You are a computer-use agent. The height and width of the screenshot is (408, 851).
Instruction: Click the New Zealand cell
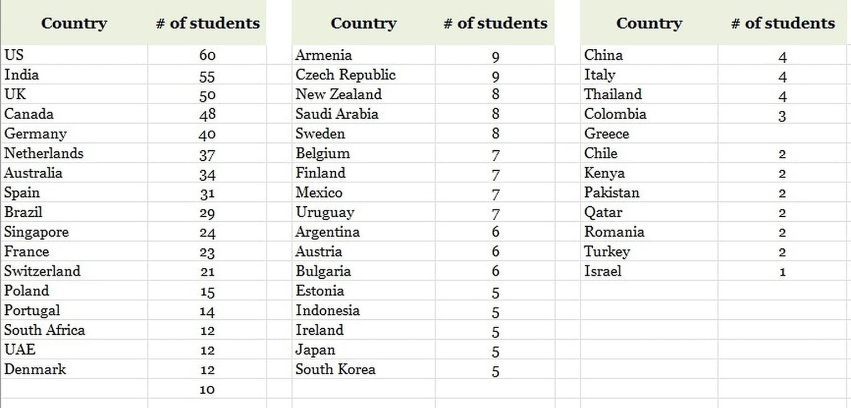coord(363,94)
